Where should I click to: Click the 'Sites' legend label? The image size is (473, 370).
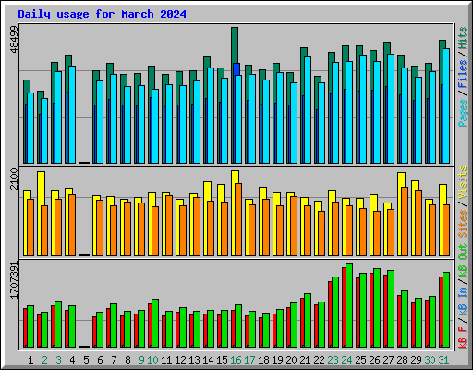(x=463, y=224)
